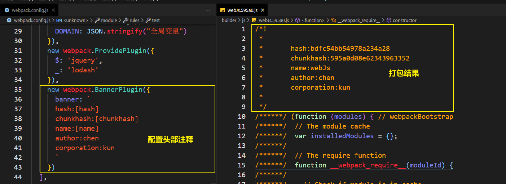Open the webJs.595a0.js breadcrumb in right editor
Image resolution: width=506 pixels, height=184 pixels.
pos(270,21)
